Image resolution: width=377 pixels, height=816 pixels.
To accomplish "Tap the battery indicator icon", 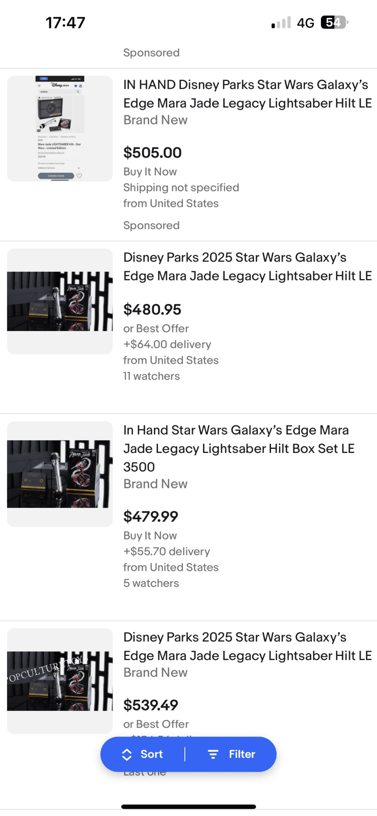I will (334, 22).
